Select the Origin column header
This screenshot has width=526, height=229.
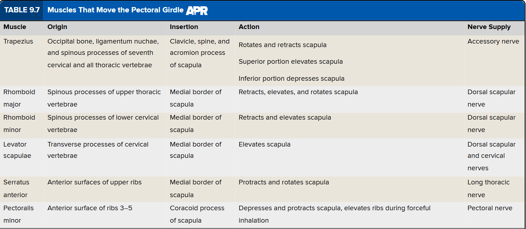(57, 27)
